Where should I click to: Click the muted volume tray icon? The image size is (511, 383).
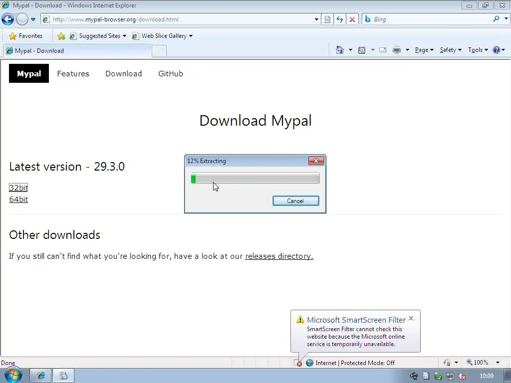tap(462, 376)
